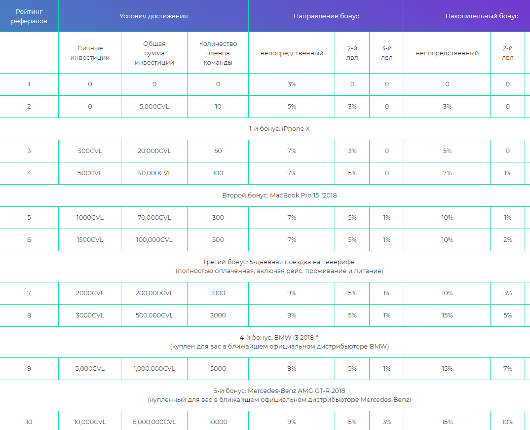Click 'Второй бонус: MacBook Pro 15' row
The width and height of the screenshot is (530, 430).
pos(279,195)
